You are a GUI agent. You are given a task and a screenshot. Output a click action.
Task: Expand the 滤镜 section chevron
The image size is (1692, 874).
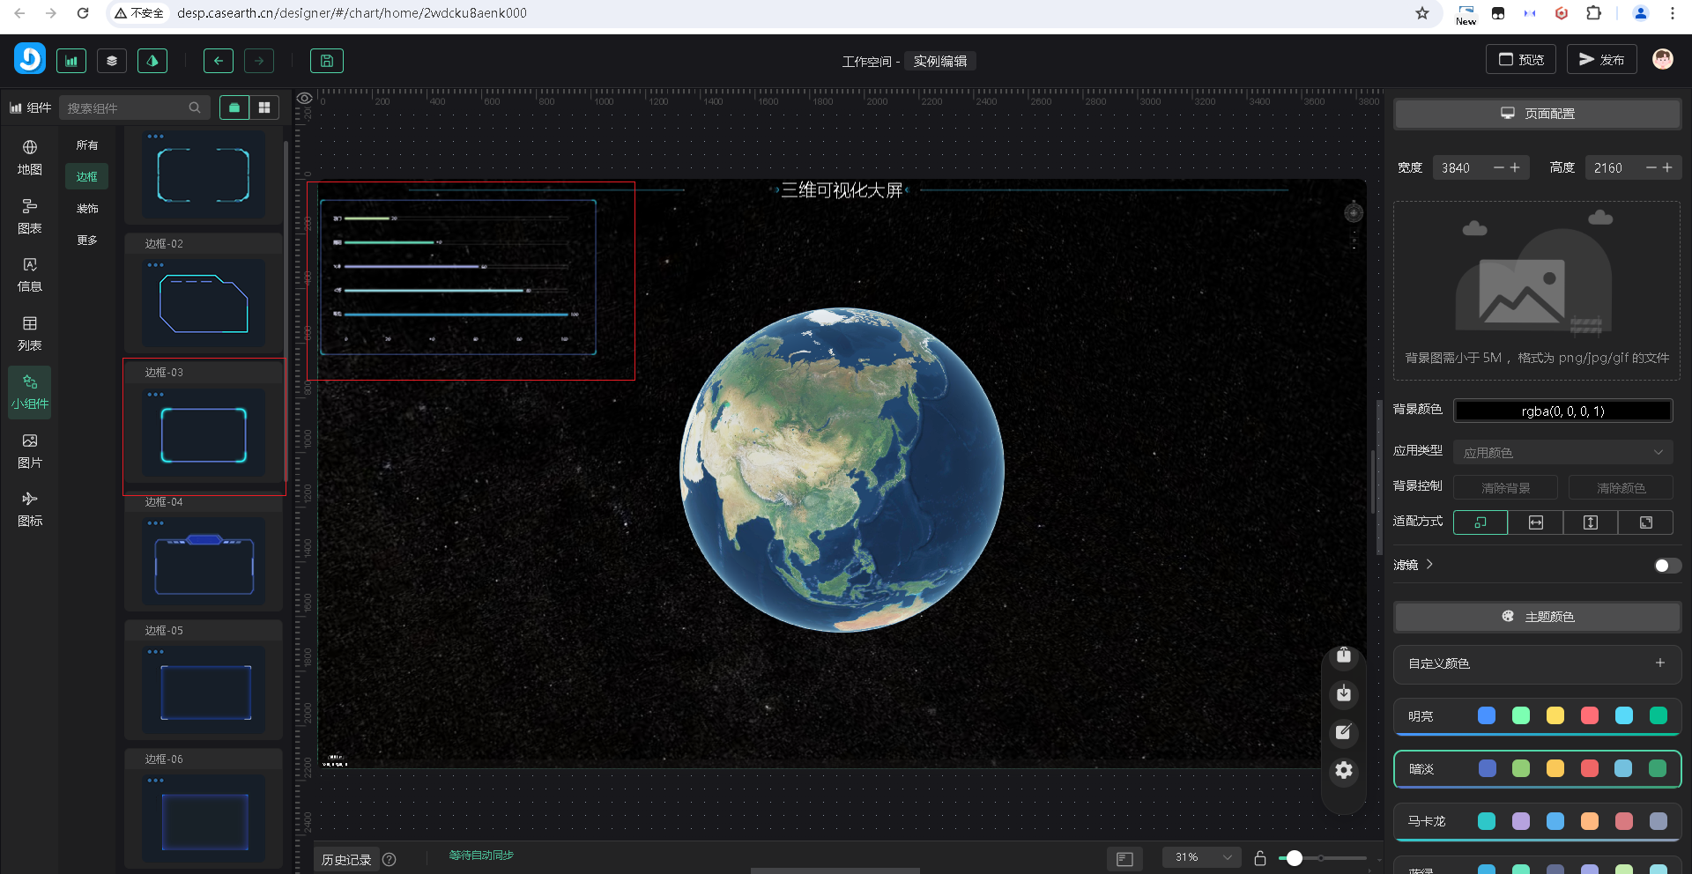(x=1429, y=565)
